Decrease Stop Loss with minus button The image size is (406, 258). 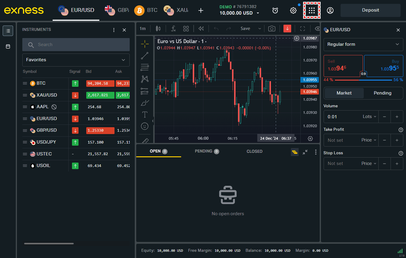(x=384, y=163)
